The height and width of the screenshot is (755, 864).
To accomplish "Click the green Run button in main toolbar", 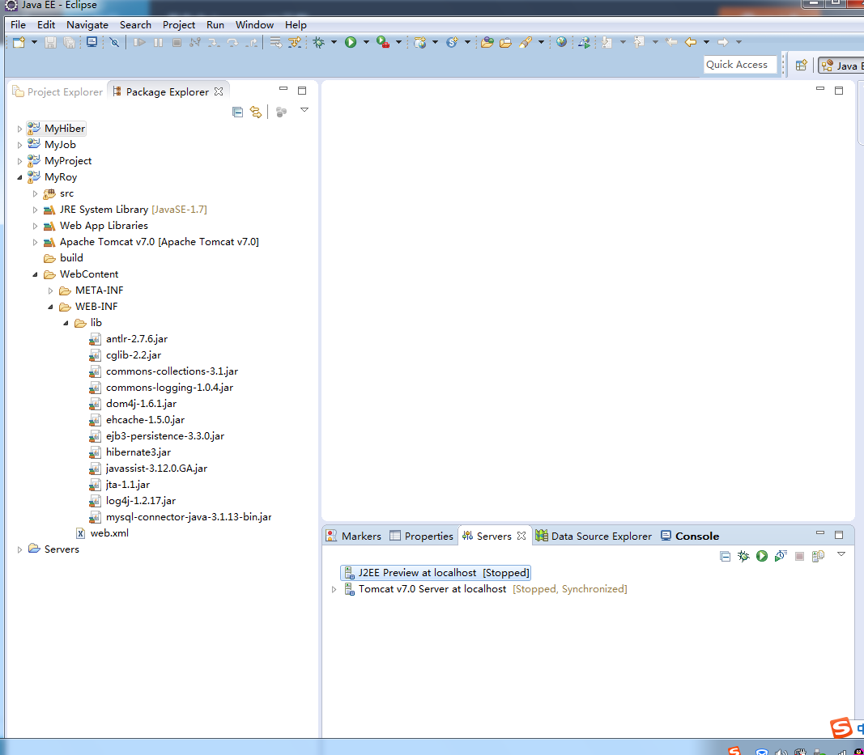I will point(351,42).
